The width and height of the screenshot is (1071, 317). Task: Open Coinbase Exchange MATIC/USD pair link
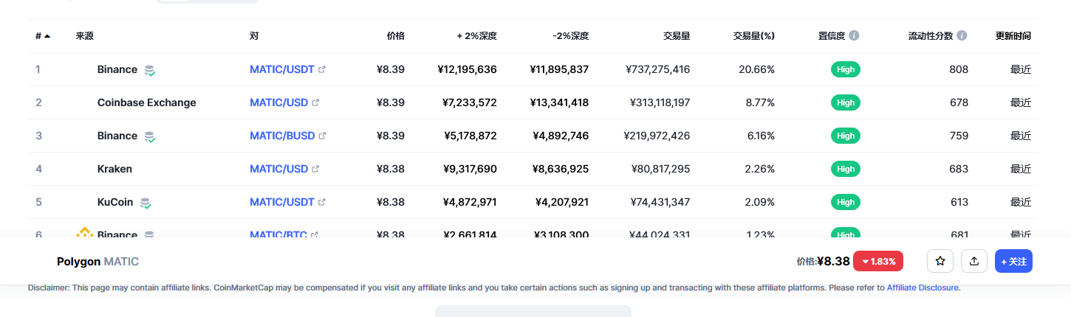278,102
